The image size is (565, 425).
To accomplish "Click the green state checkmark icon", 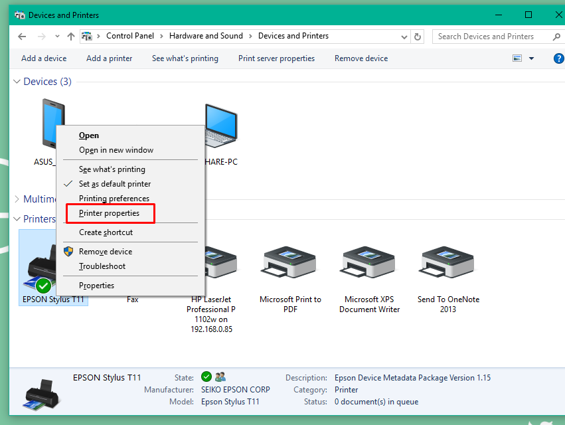I will [x=206, y=377].
